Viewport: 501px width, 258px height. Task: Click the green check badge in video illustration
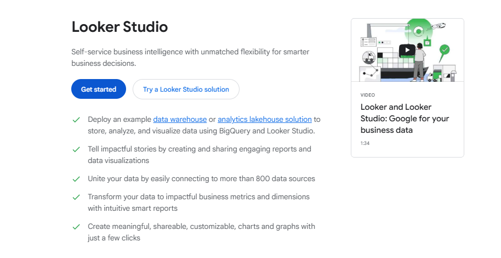point(445,49)
